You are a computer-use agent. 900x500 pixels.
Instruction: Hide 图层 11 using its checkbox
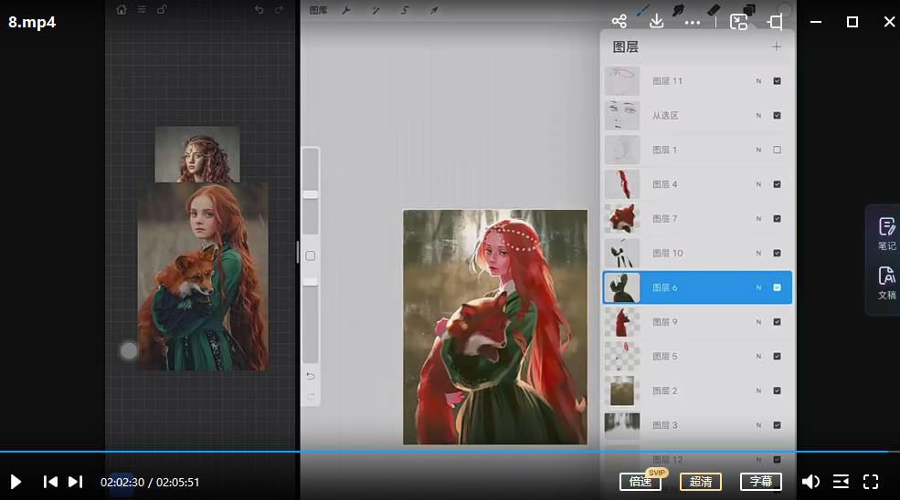(x=777, y=81)
